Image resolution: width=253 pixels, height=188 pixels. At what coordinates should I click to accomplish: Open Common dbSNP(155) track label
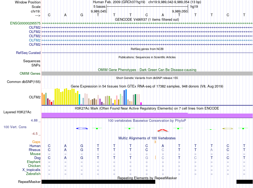click(x=24, y=82)
